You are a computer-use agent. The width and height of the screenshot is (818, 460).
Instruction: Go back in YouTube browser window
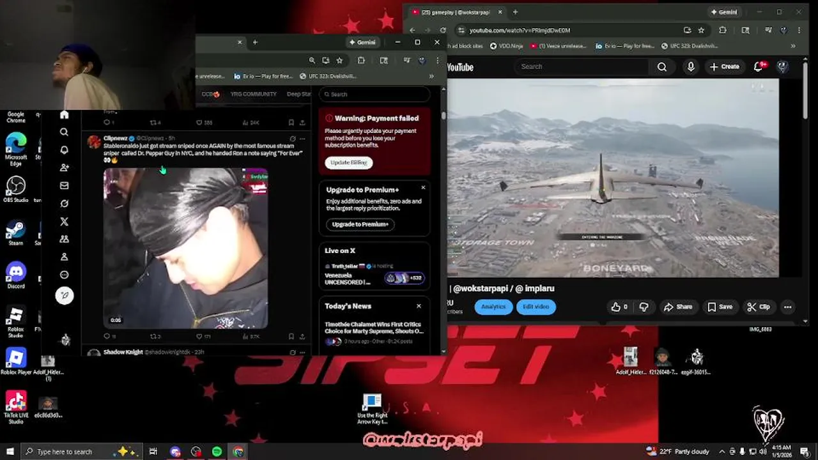click(412, 30)
